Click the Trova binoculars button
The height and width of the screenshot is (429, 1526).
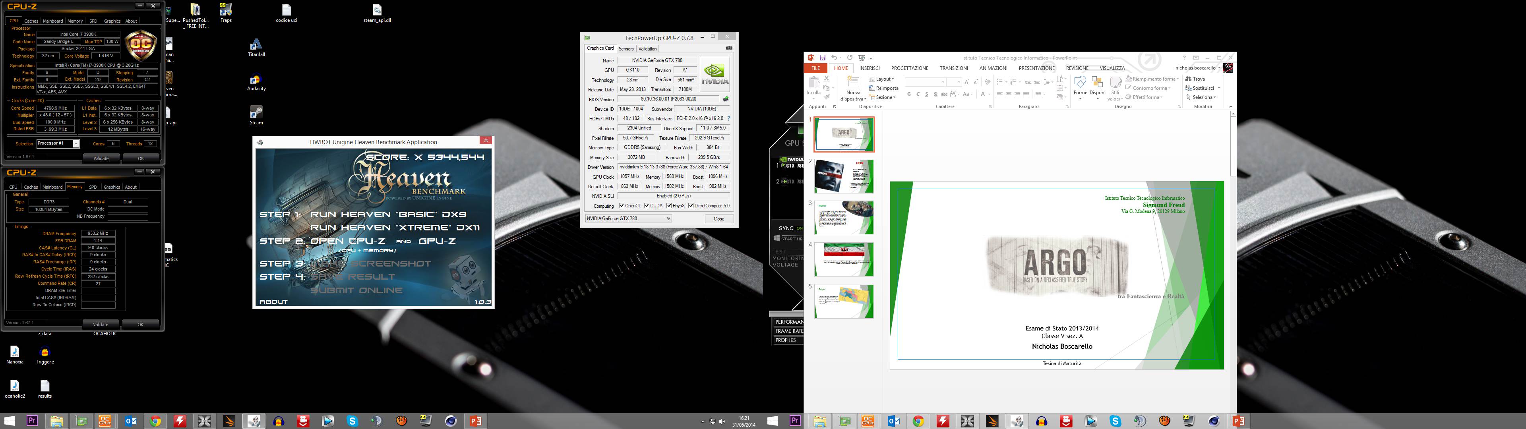click(x=1195, y=79)
